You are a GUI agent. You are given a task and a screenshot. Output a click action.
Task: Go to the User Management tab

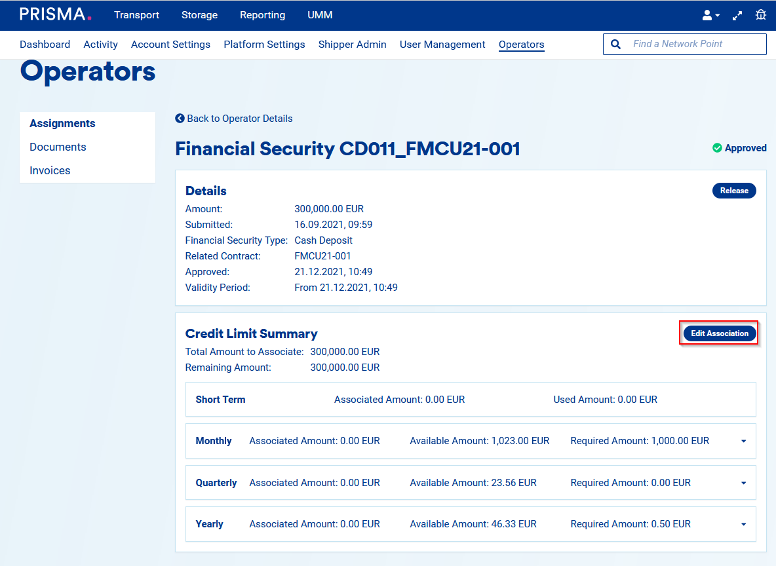pos(442,45)
